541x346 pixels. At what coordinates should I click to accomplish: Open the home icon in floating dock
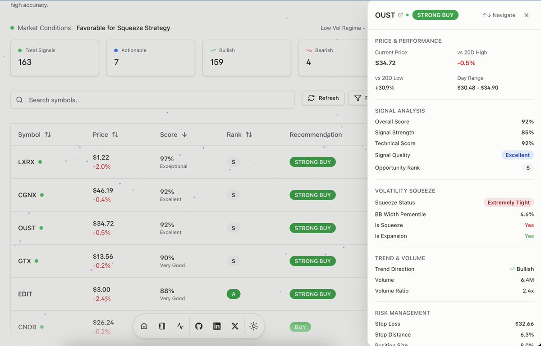pyautogui.click(x=144, y=326)
